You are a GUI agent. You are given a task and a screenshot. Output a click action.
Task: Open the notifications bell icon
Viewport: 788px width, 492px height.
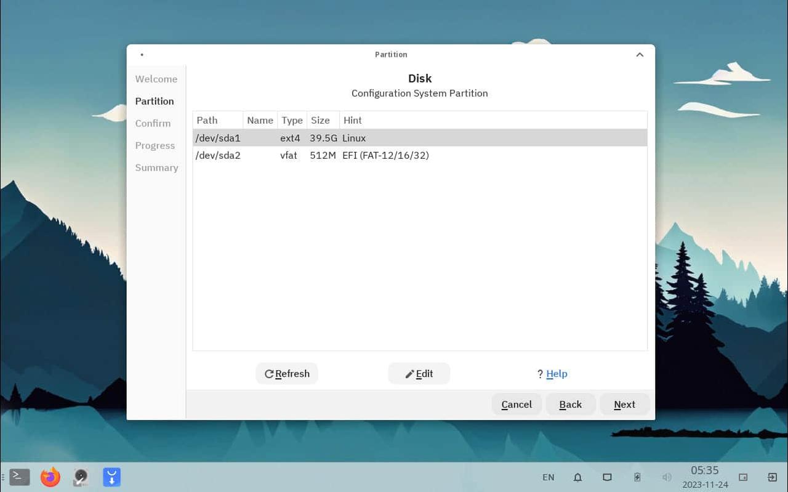tap(577, 477)
